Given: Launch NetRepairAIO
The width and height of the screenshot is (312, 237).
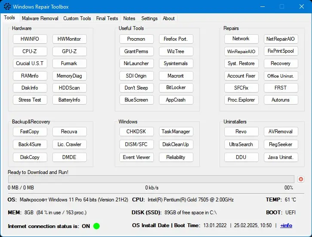Looking at the screenshot, I should [281, 39].
